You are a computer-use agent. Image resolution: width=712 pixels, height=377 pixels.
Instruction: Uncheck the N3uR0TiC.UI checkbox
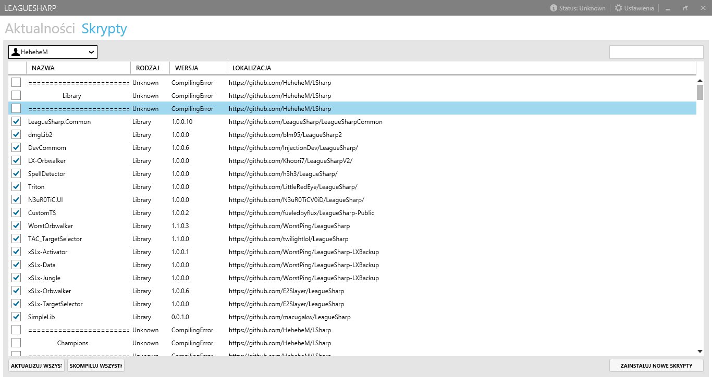click(x=16, y=199)
